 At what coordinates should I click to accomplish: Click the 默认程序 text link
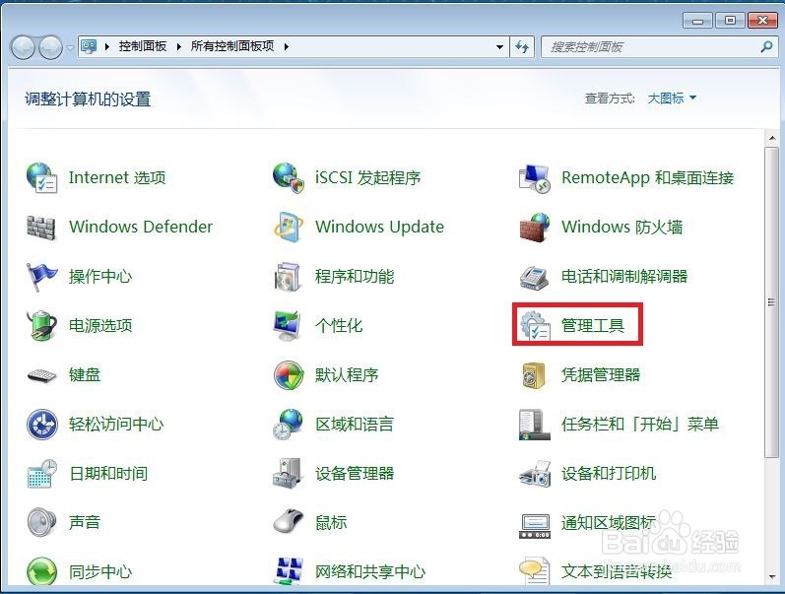(347, 375)
